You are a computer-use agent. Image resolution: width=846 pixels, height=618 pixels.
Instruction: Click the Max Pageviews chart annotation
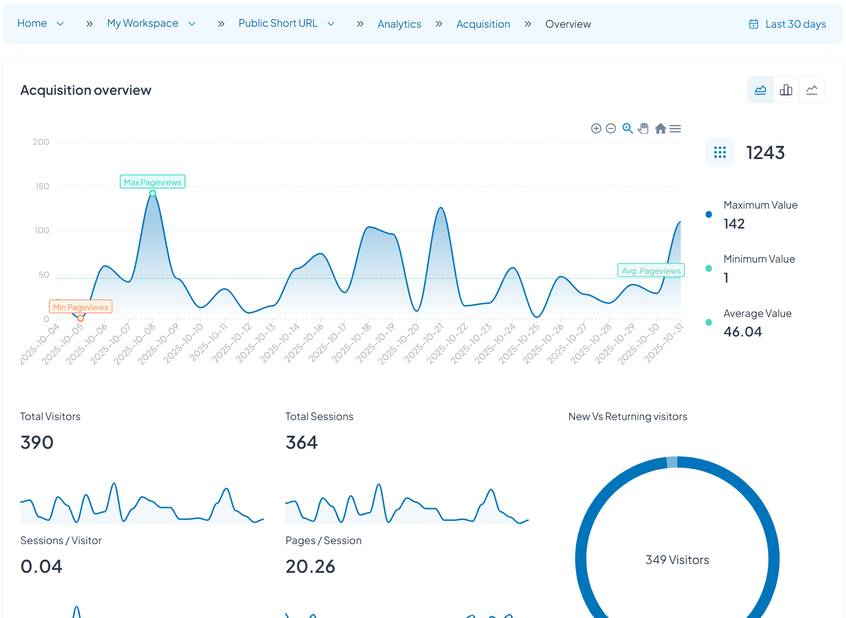tap(153, 182)
